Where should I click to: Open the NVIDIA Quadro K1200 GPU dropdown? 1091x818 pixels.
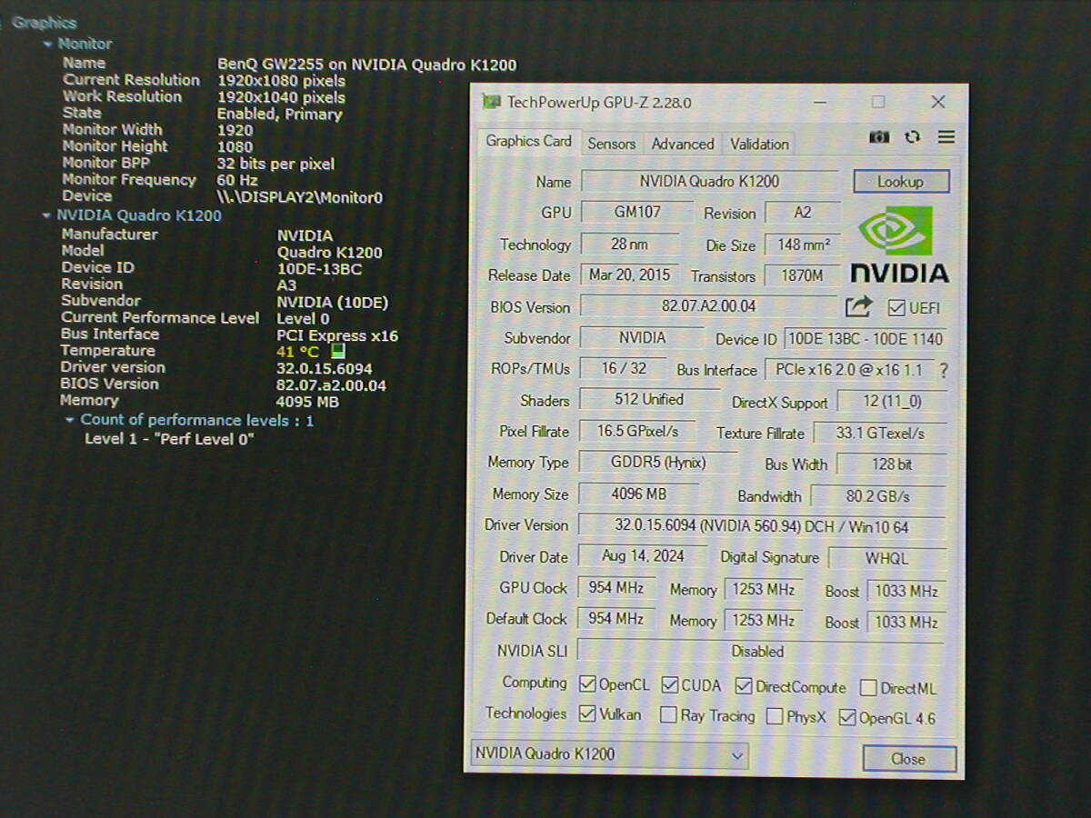pyautogui.click(x=609, y=753)
